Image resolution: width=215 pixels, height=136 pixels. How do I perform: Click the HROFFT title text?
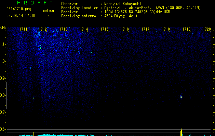click(35, 3)
